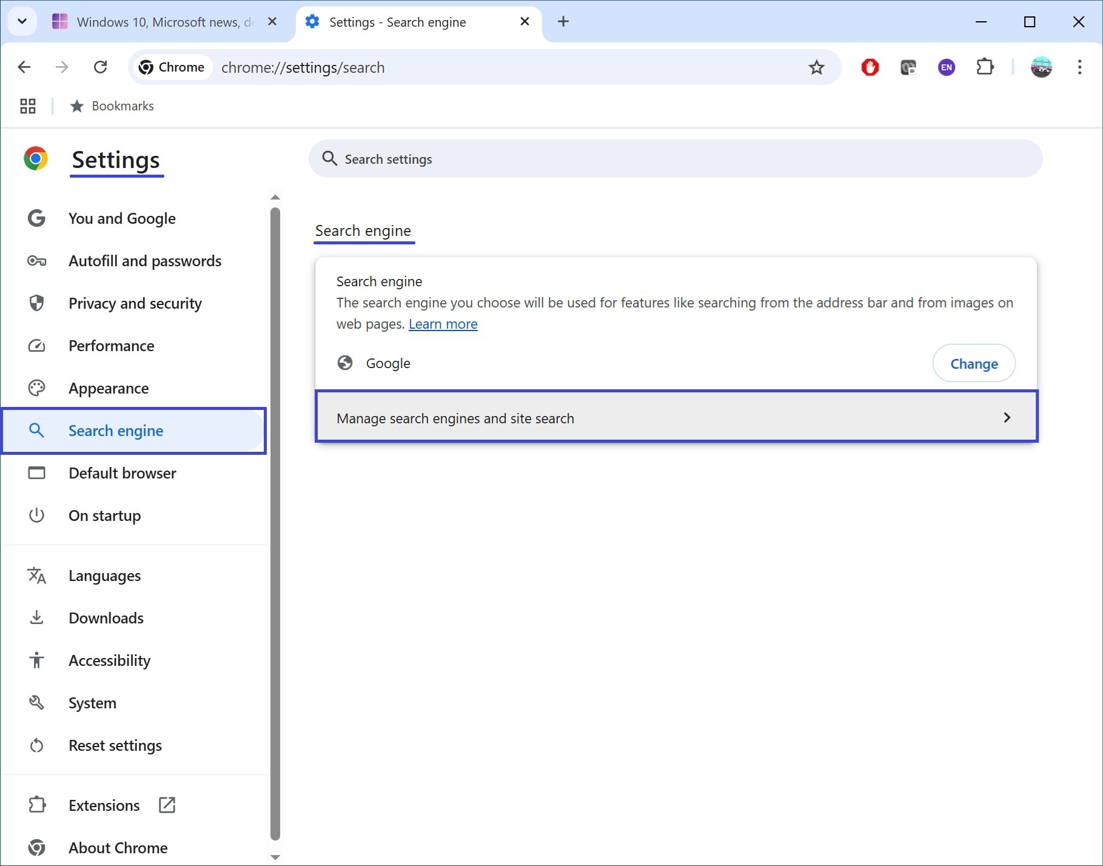The height and width of the screenshot is (866, 1103).
Task: Go back with the back arrow
Action: (24, 67)
